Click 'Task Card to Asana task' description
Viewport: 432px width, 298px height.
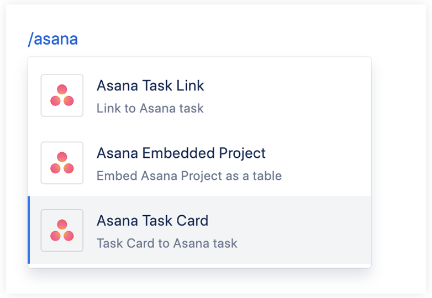[x=167, y=243]
